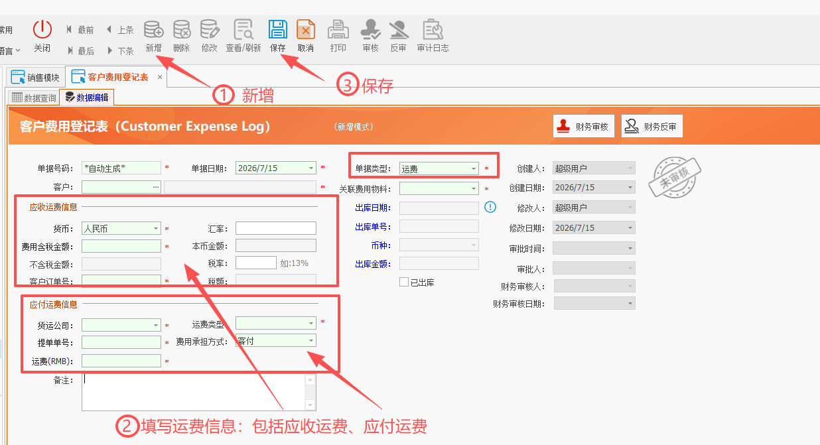Screen dimensions: 820x445
Task: Click the 关闭 power icon
Action: [x=42, y=30]
